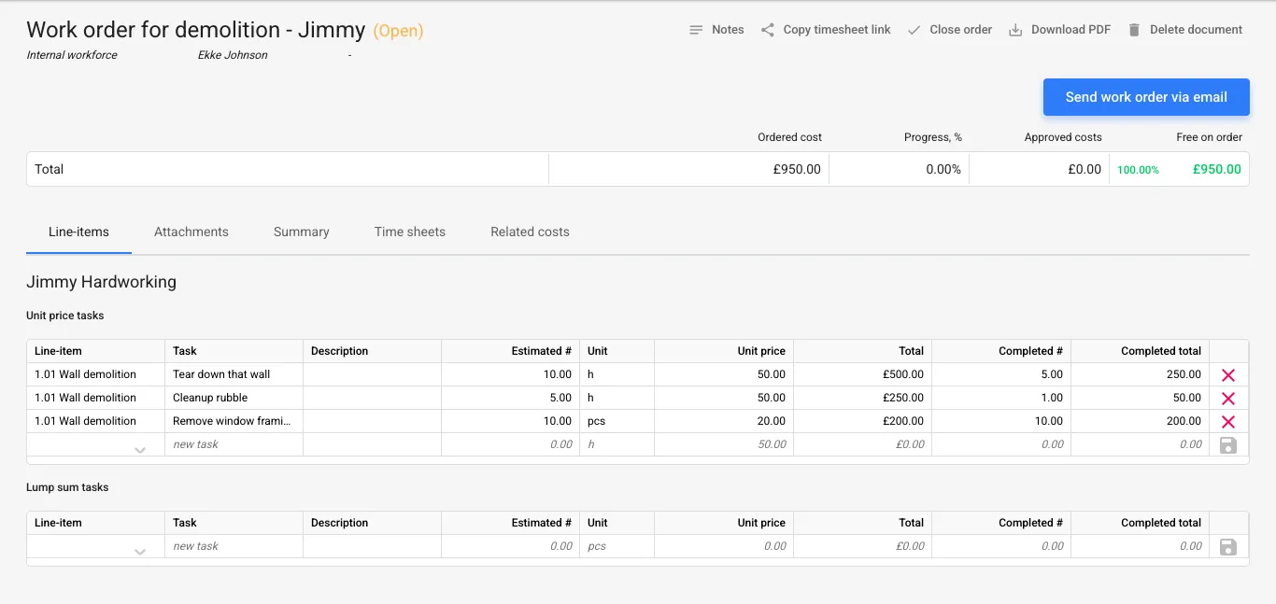Click line-item cell in Tear down that wall row
Screen dimensions: 1276x604
[x=96, y=374]
